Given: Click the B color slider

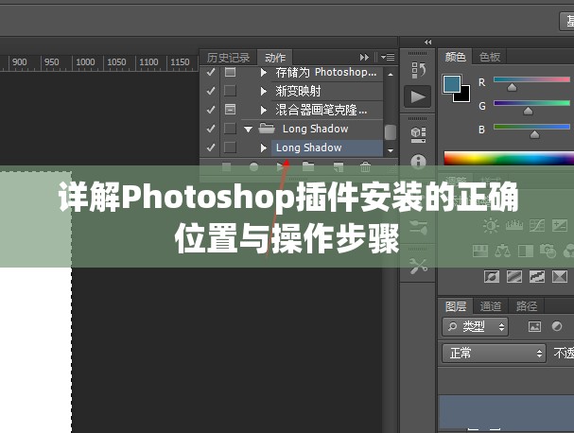Looking at the screenshot, I should 531,127.
